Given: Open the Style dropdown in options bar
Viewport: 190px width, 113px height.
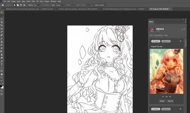Looking at the screenshot, I should (x=60, y=5).
